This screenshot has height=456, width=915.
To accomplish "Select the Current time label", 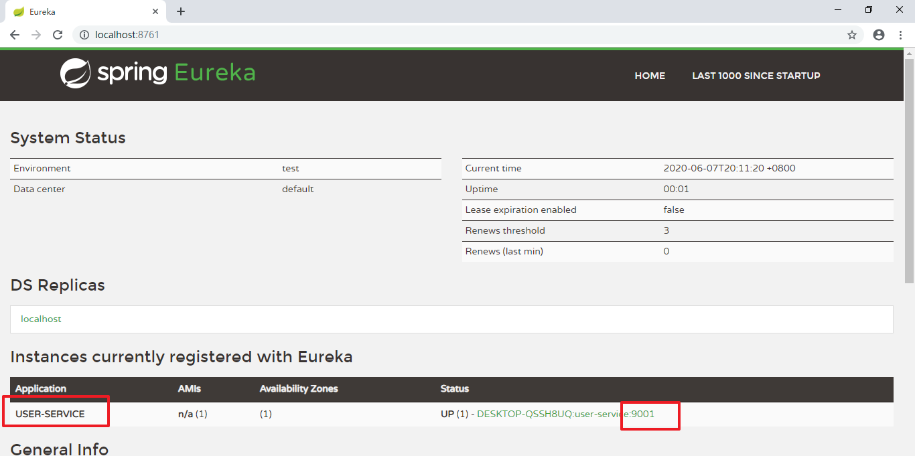I will click(x=494, y=168).
